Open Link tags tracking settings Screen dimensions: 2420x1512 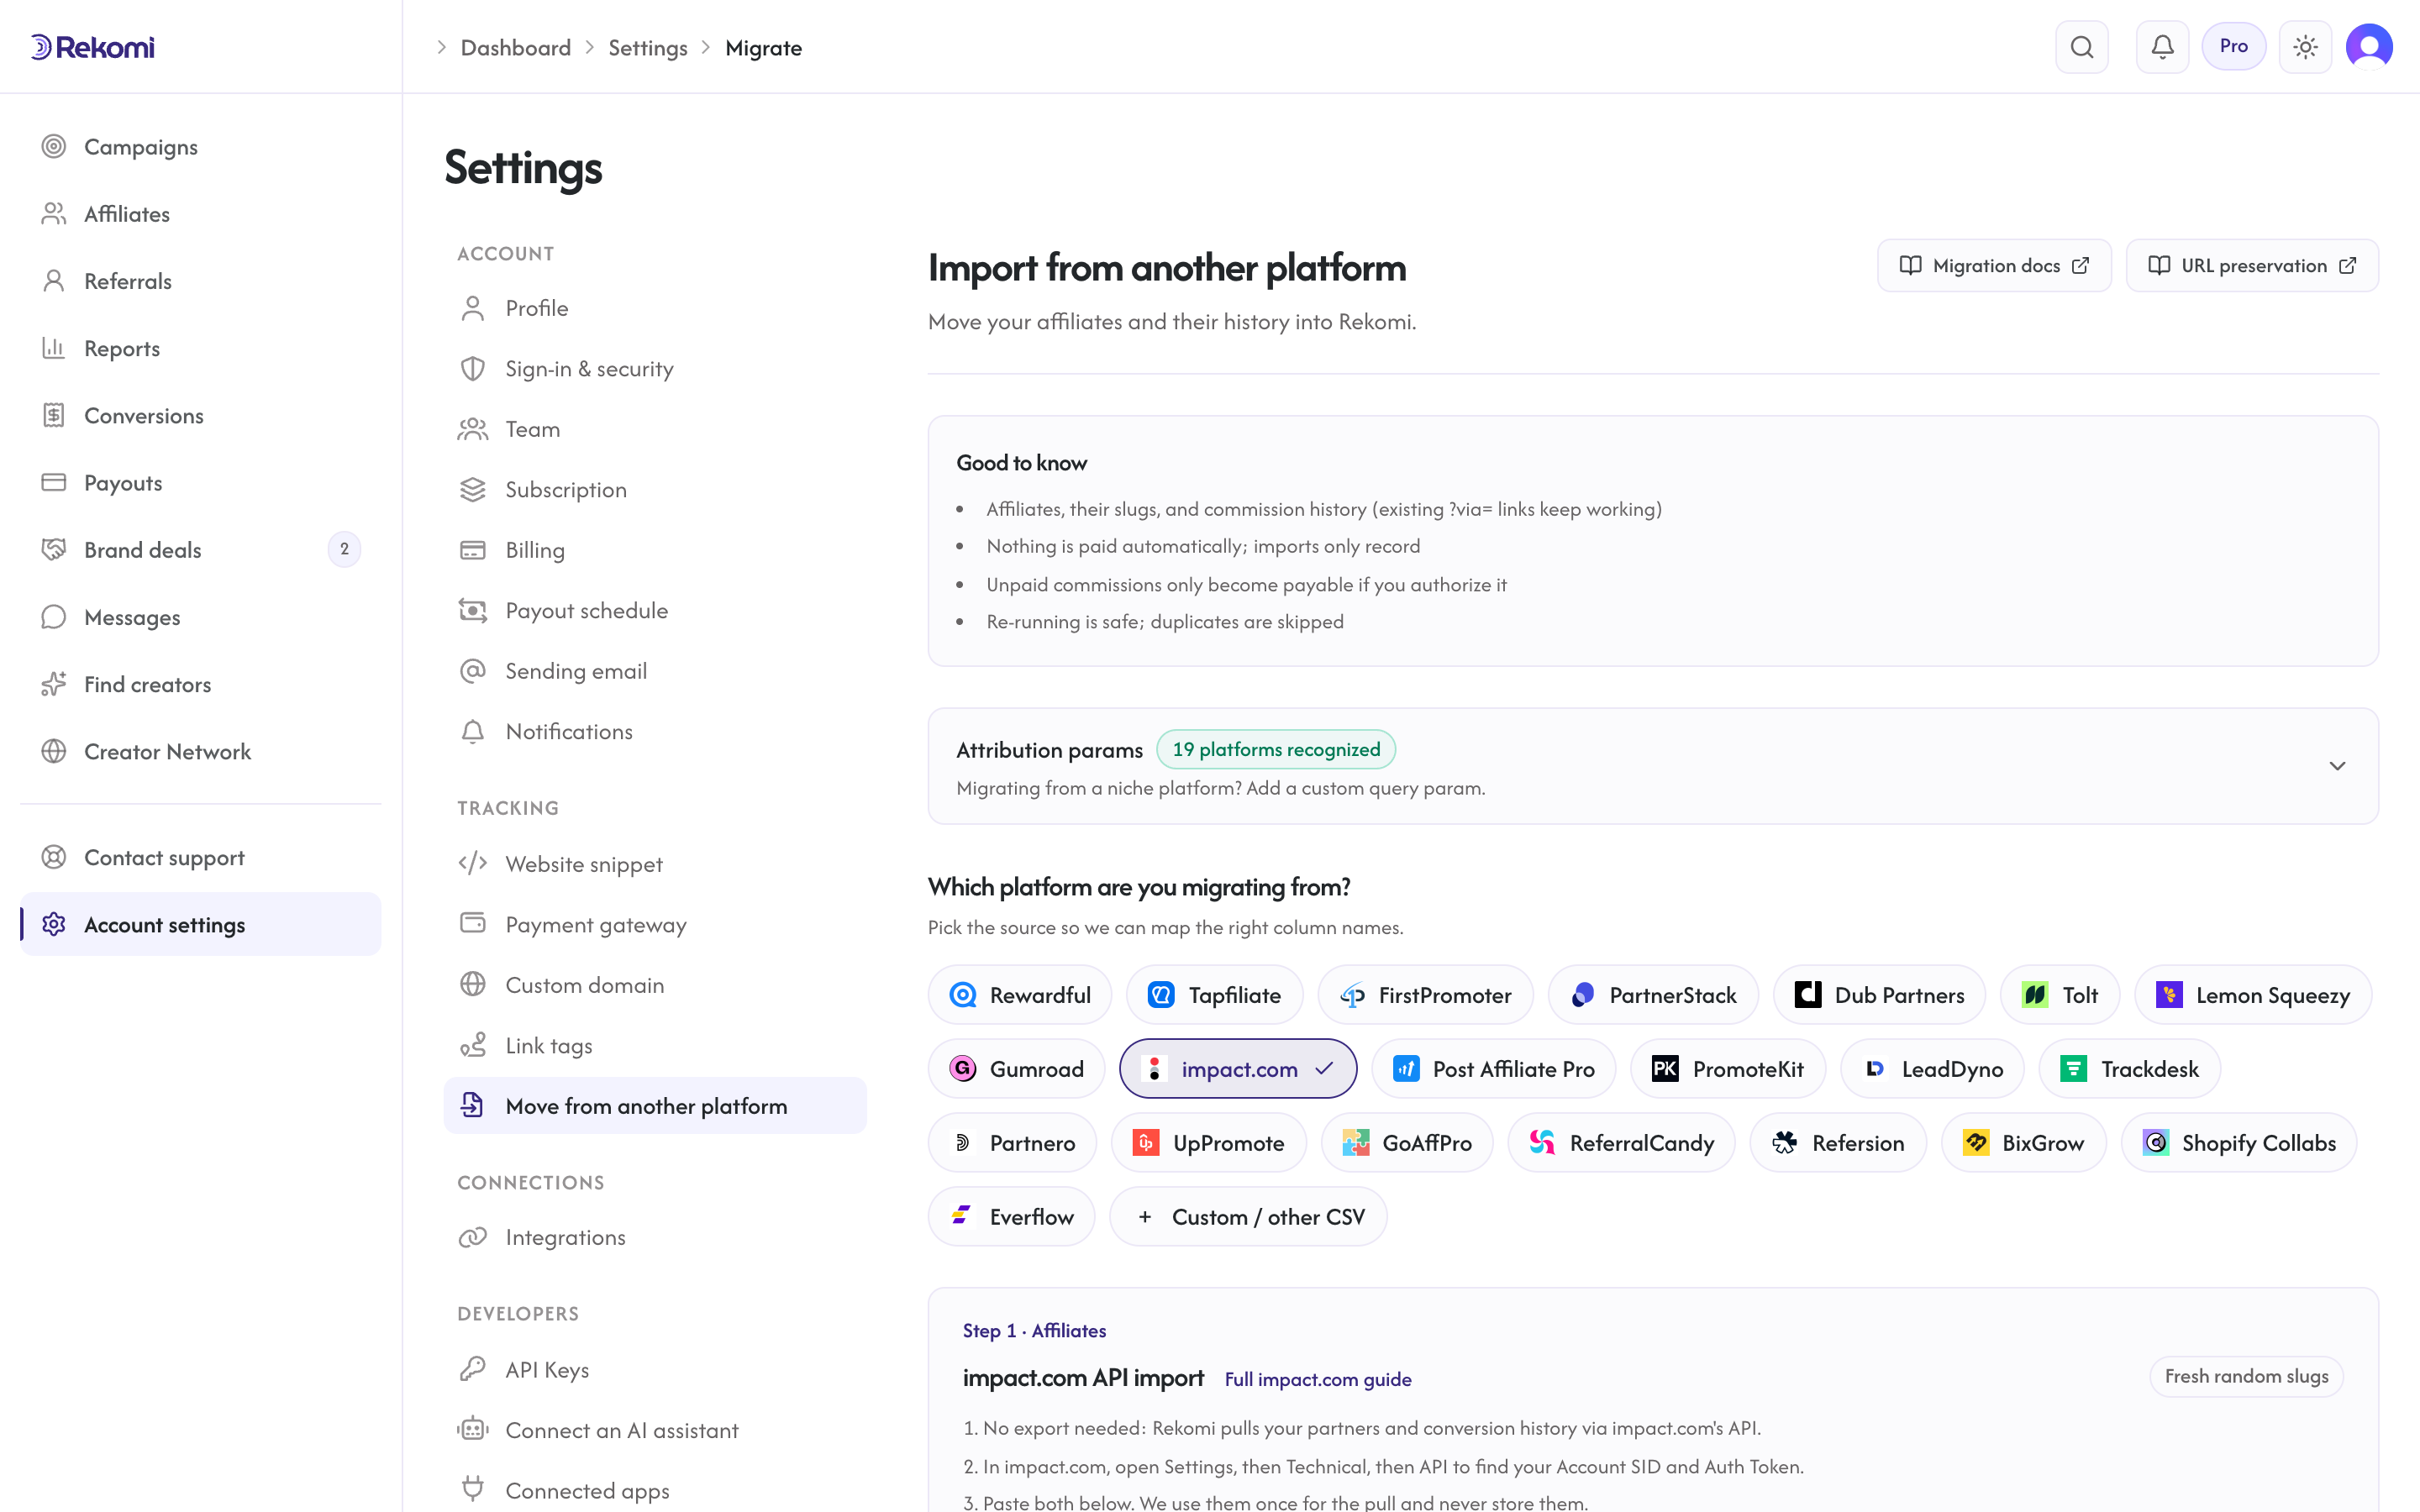(655, 1046)
